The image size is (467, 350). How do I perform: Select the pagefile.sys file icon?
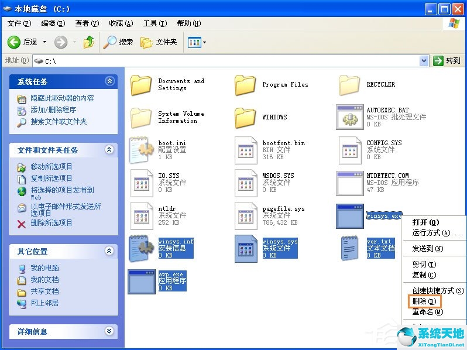[246, 216]
